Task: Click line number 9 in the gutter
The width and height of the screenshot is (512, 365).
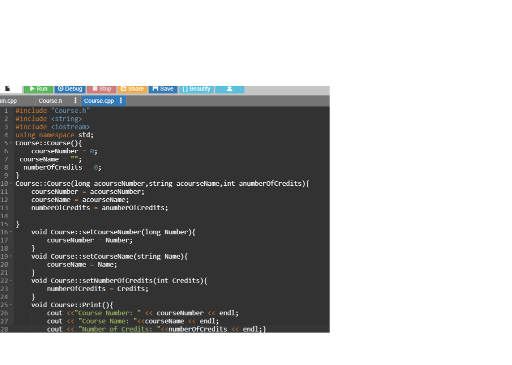Action: point(6,175)
